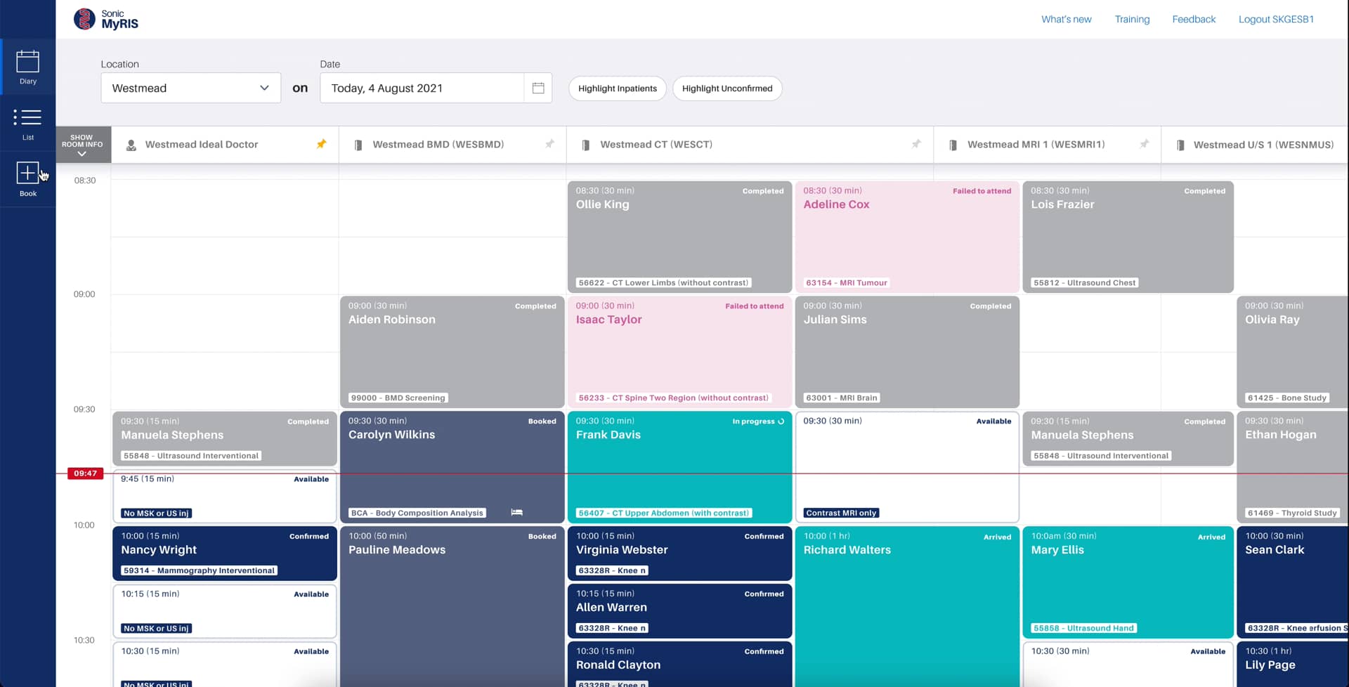Open Adeline Cox's failed to attend appointment
The image size is (1349, 687).
coord(907,237)
